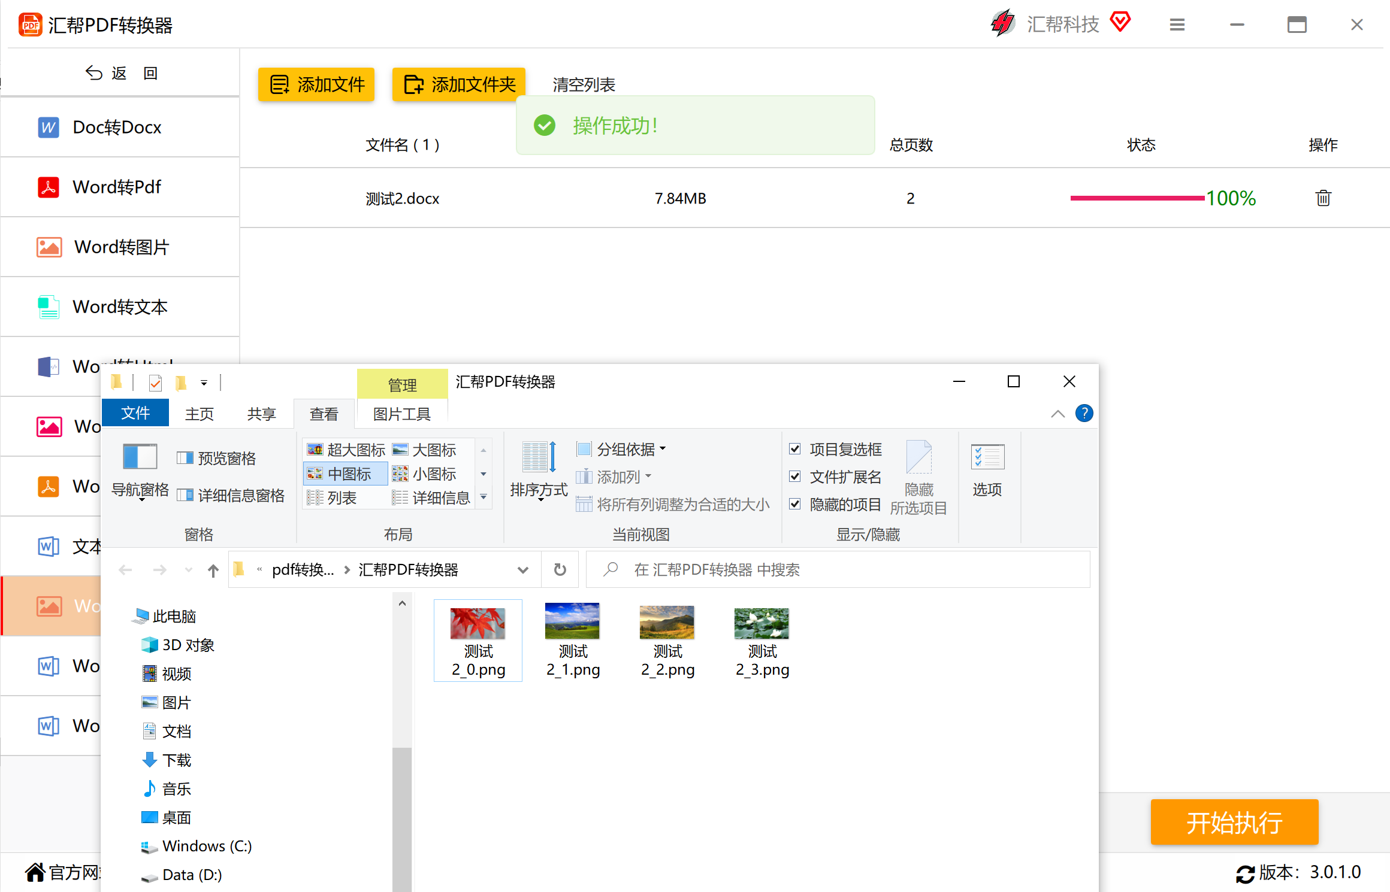Image resolution: width=1390 pixels, height=892 pixels.
Task: Click the 汇帮科技 logo icon
Action: [1003, 24]
